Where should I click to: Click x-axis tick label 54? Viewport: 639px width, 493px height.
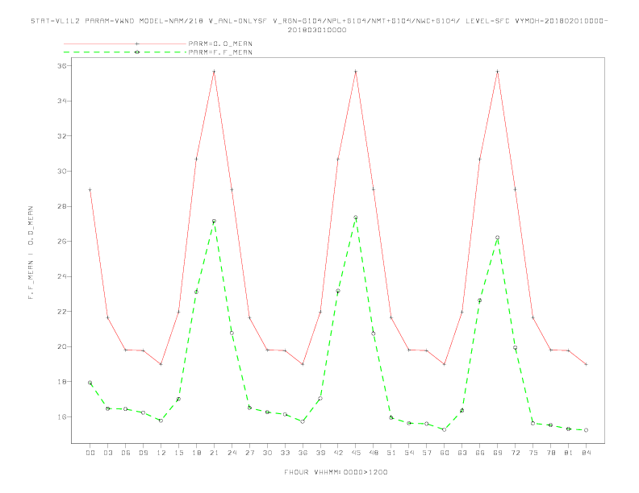pyautogui.click(x=409, y=453)
